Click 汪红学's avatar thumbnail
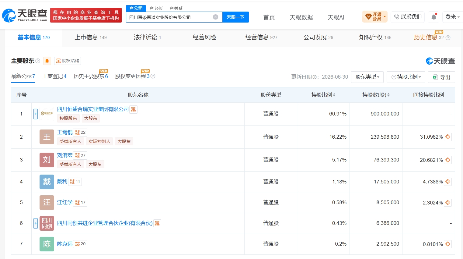This screenshot has width=463, height=259. click(47, 203)
